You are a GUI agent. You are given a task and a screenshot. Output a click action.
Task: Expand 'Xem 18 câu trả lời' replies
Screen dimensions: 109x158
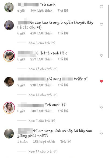[x=43, y=69]
